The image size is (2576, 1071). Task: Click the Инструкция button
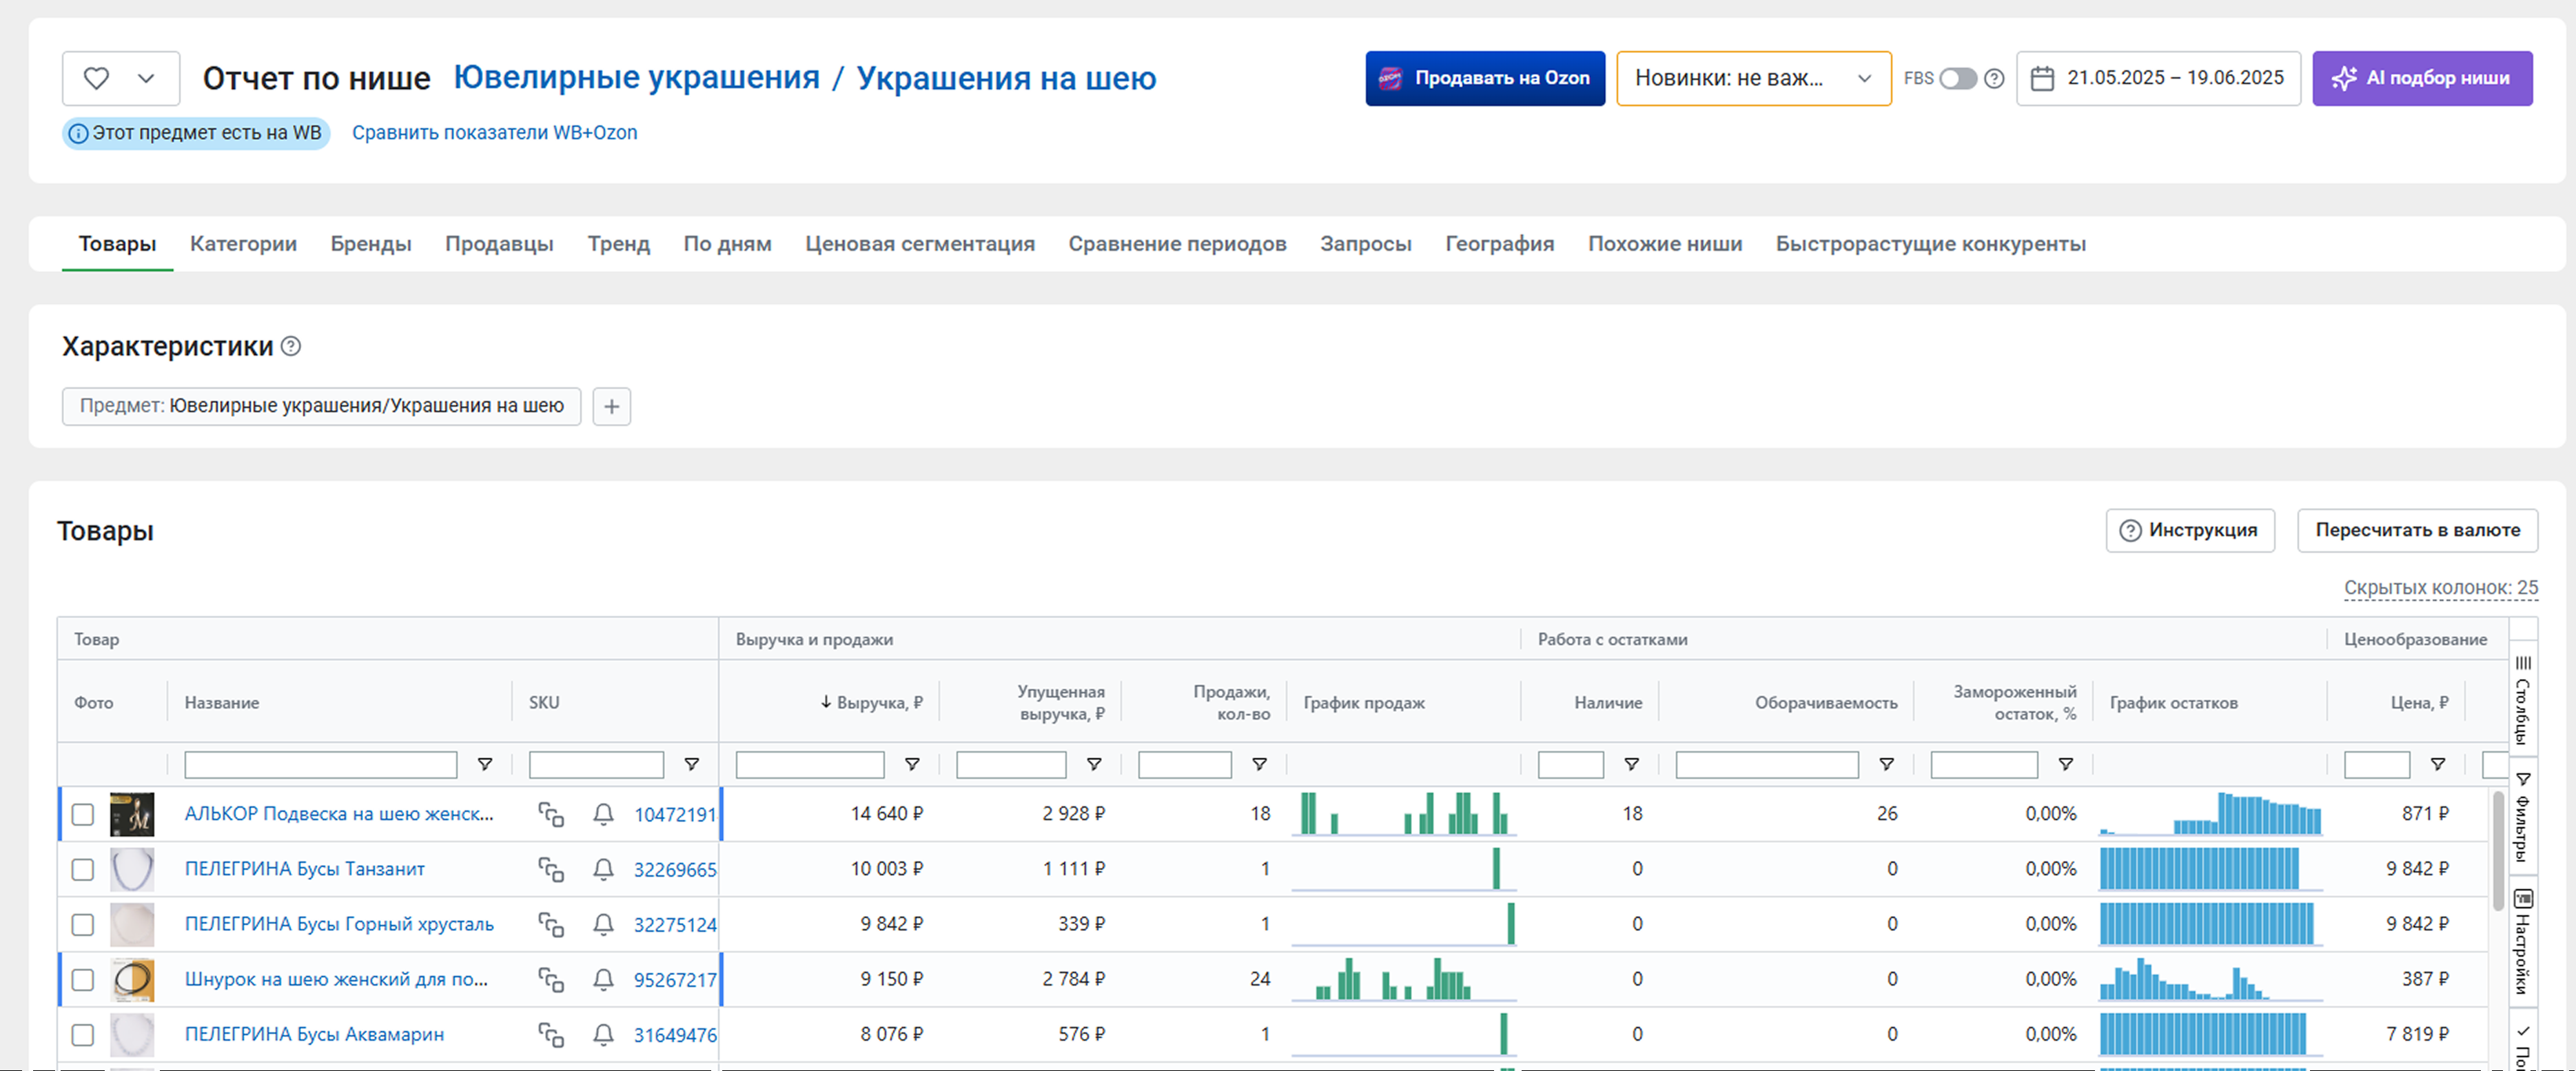(x=2190, y=530)
